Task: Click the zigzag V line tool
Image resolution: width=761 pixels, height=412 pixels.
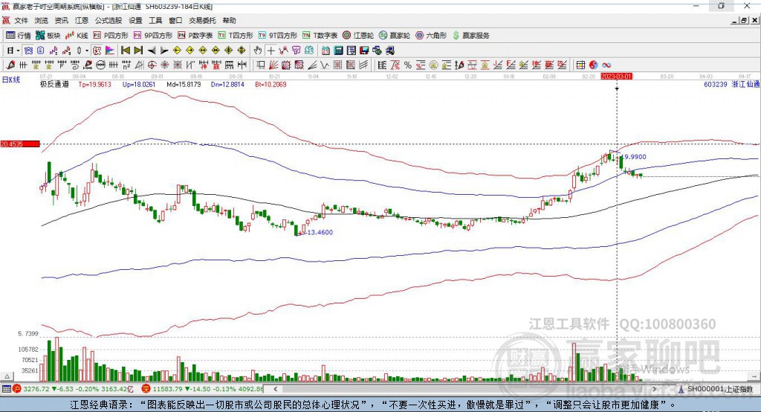Action: [x=324, y=65]
